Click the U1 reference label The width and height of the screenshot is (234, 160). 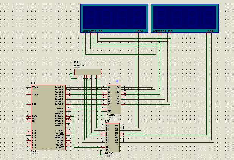pyautogui.click(x=33, y=83)
